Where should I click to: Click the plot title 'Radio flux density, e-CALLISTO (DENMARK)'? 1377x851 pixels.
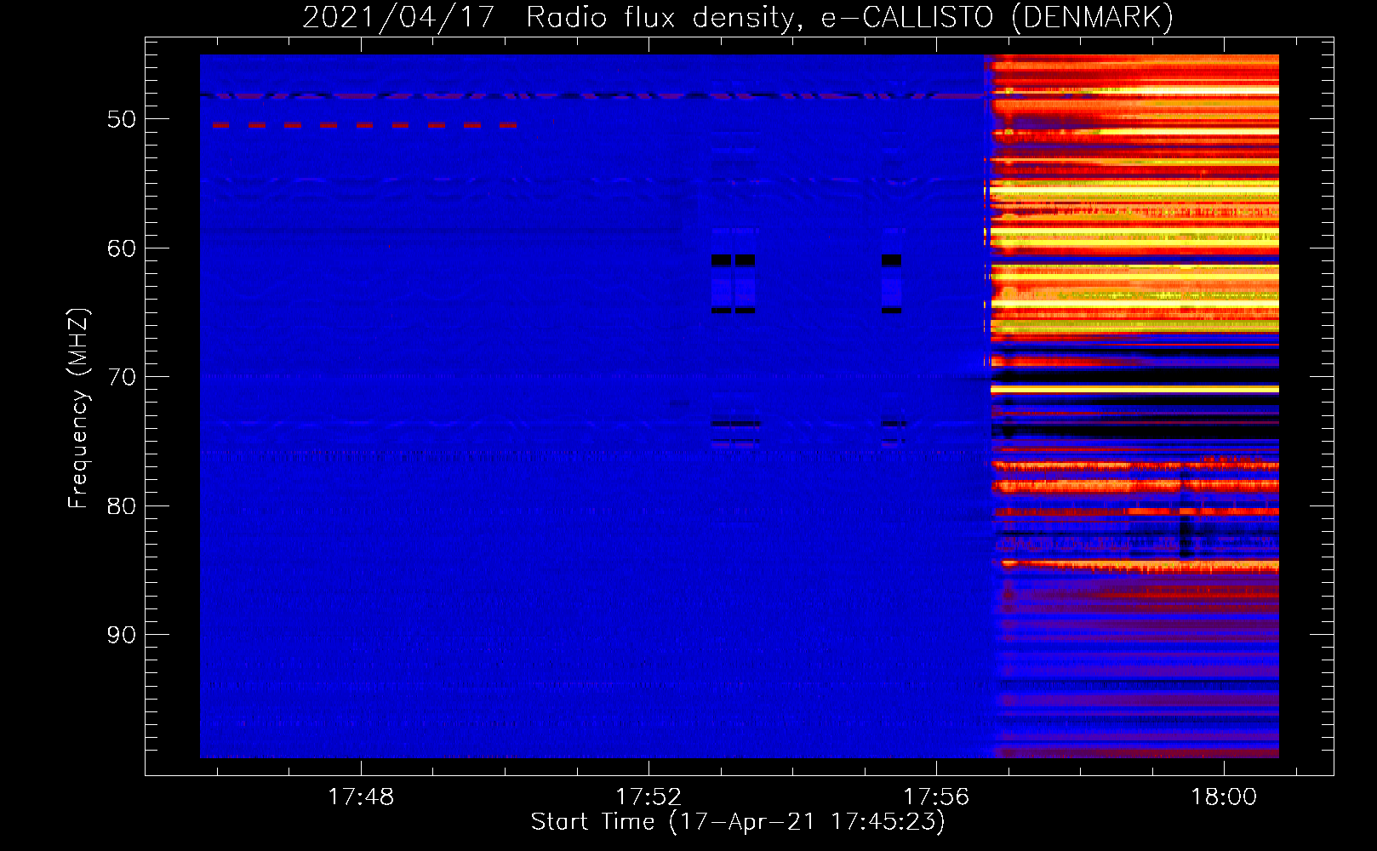[849, 17]
